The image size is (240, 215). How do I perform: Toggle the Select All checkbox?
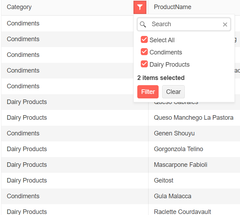coord(144,40)
